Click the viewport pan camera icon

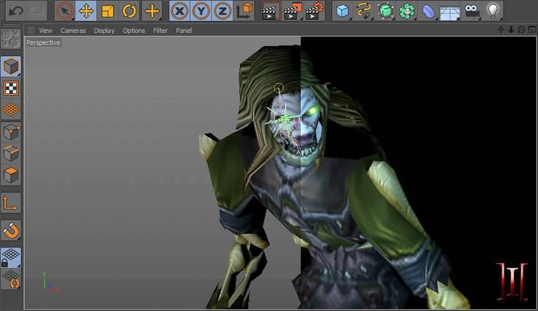click(501, 30)
